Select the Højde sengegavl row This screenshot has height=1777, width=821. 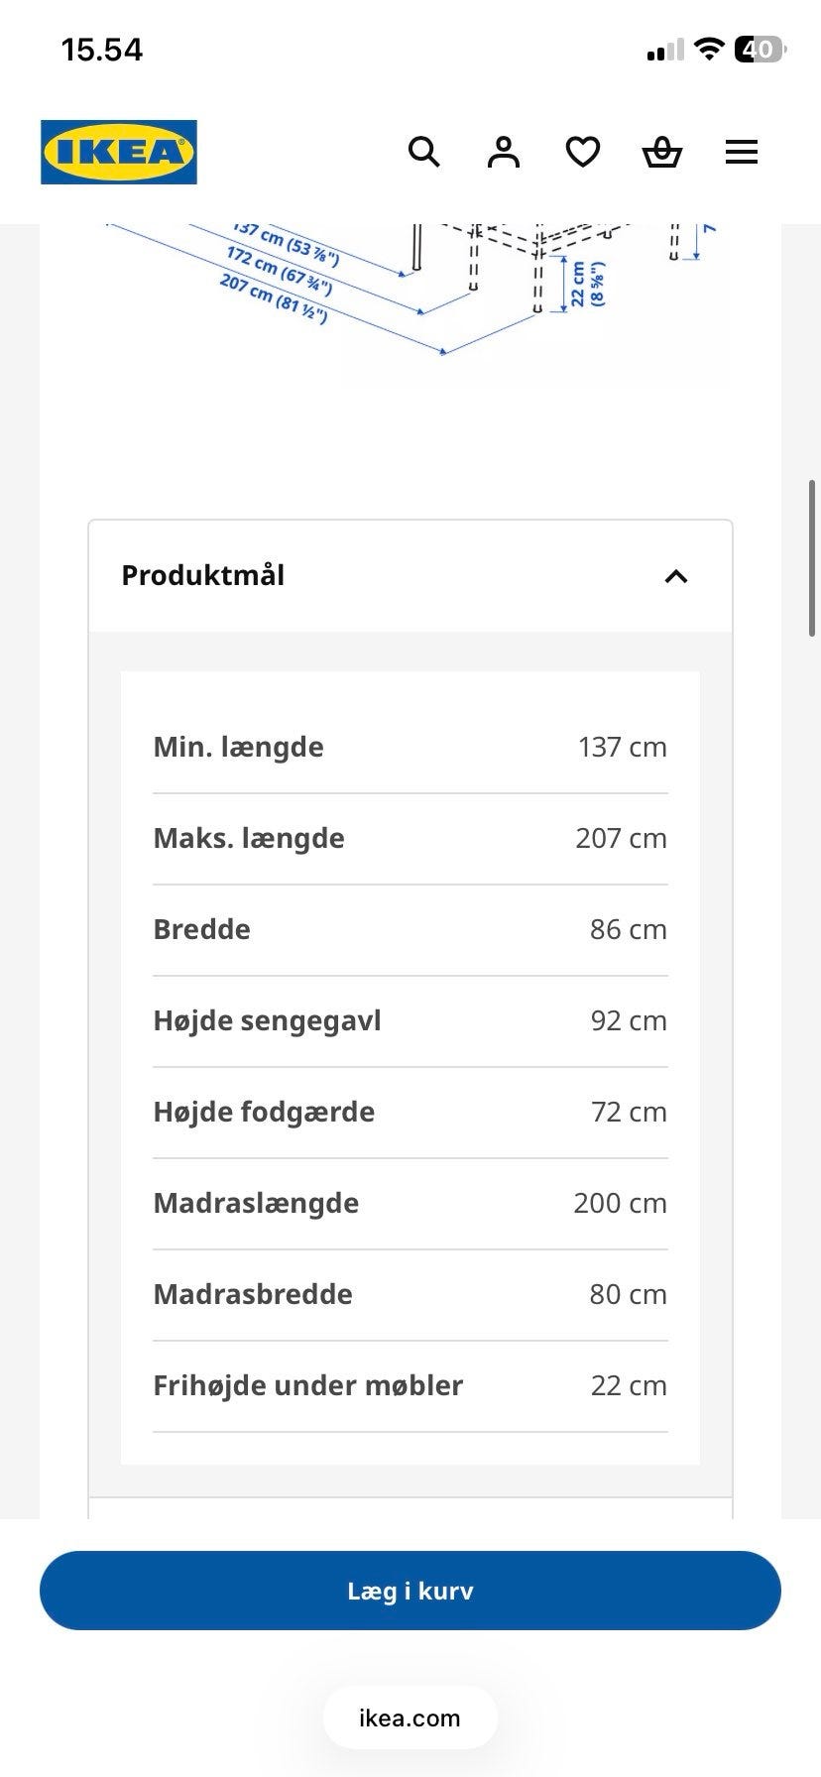point(410,1021)
